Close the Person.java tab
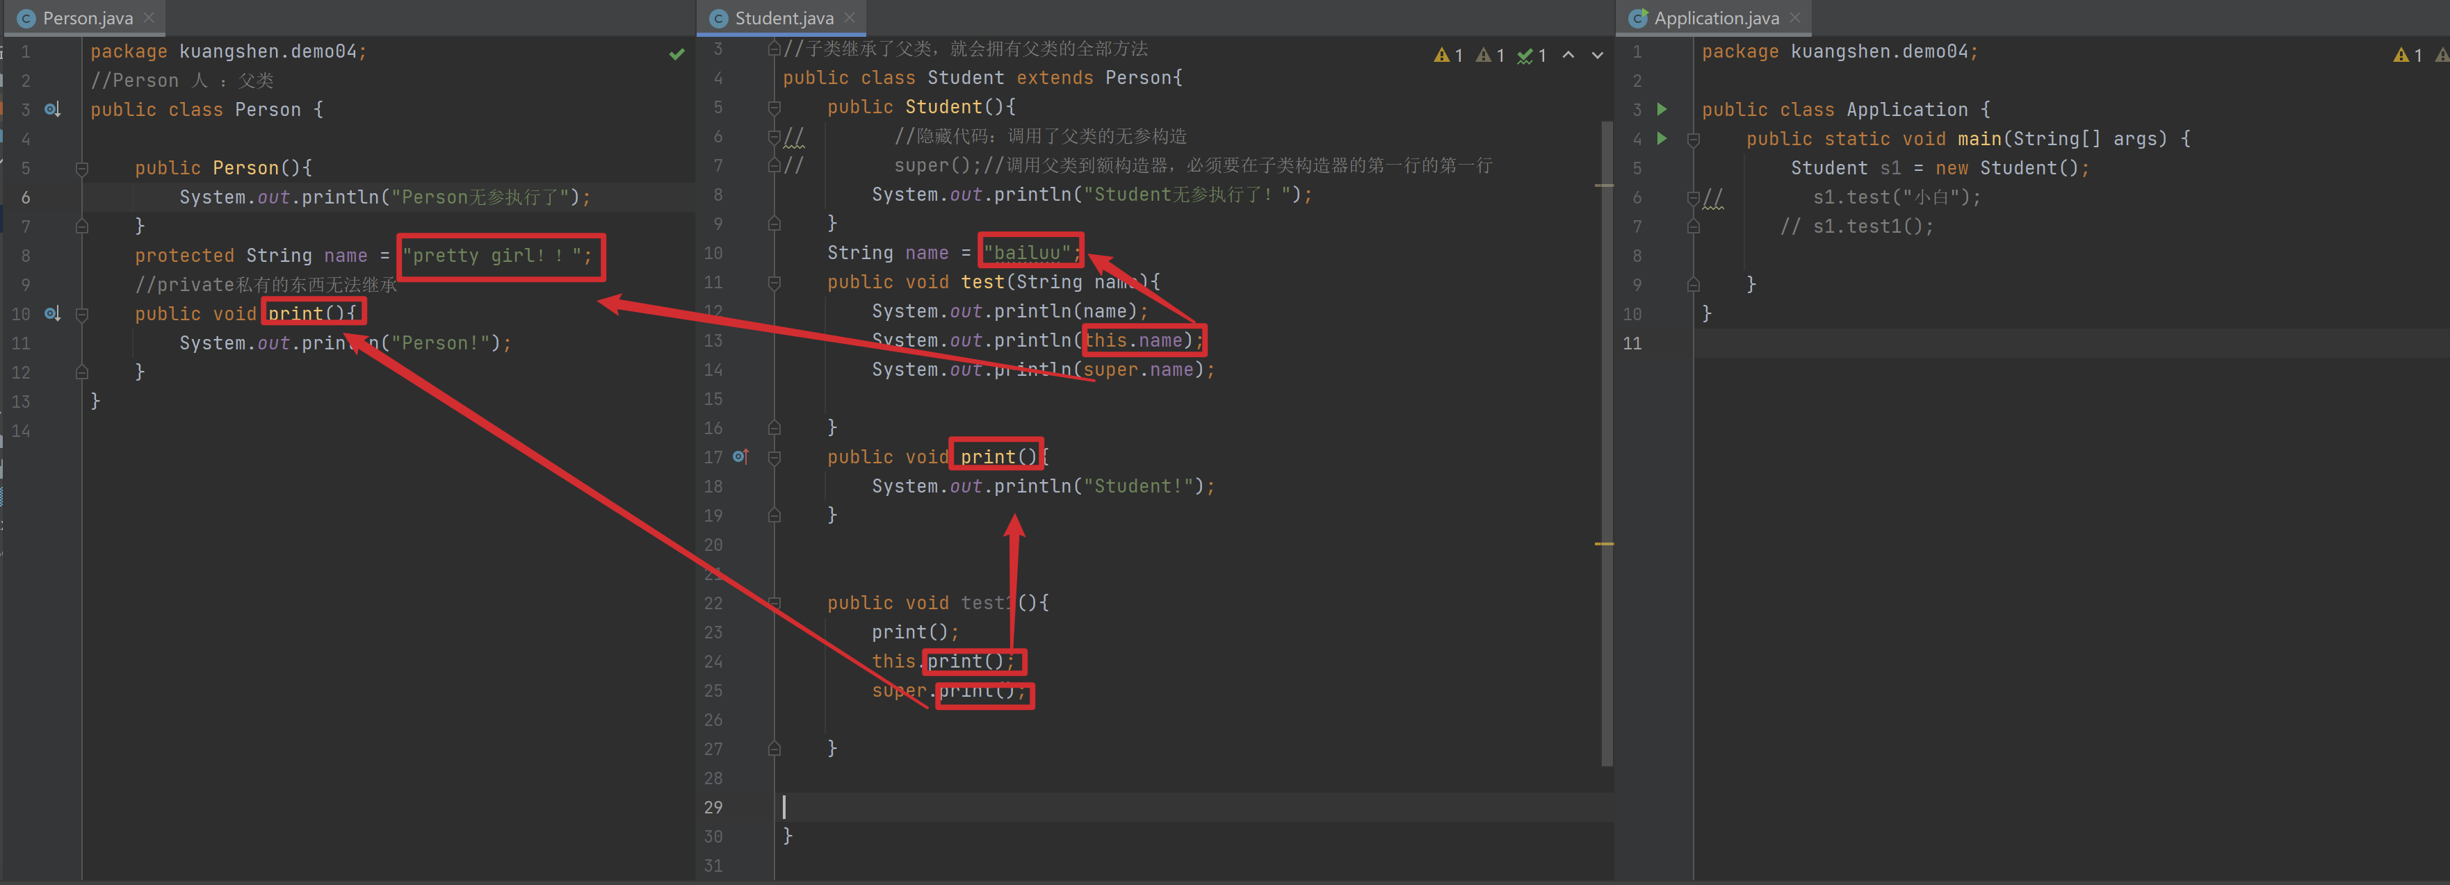 coord(148,18)
